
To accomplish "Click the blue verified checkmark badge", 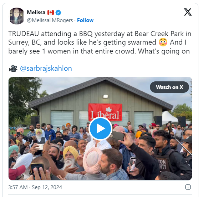I will 58,12.
